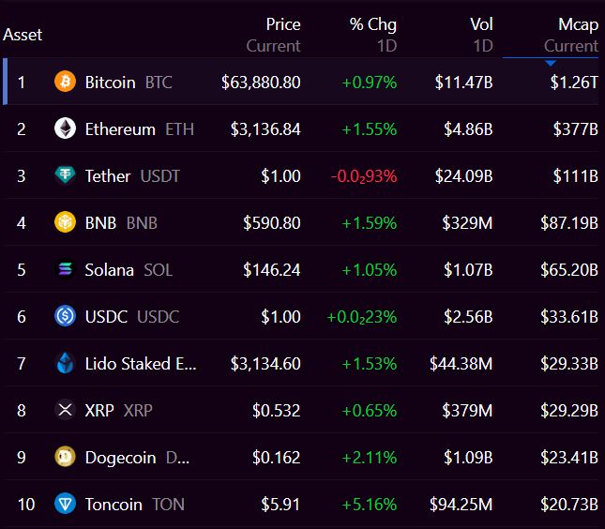Click the USDC coin icon
Screen dimensions: 605x529
tap(65, 316)
